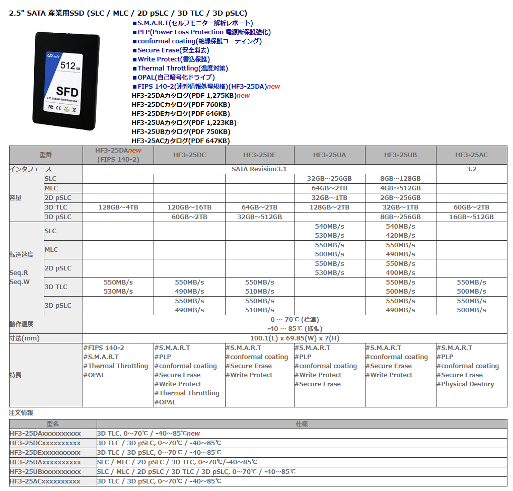Click the S.M.A.R.T(セルフモニター解析レポート) bullet line
This screenshot has height=491, width=513.
[x=193, y=23]
